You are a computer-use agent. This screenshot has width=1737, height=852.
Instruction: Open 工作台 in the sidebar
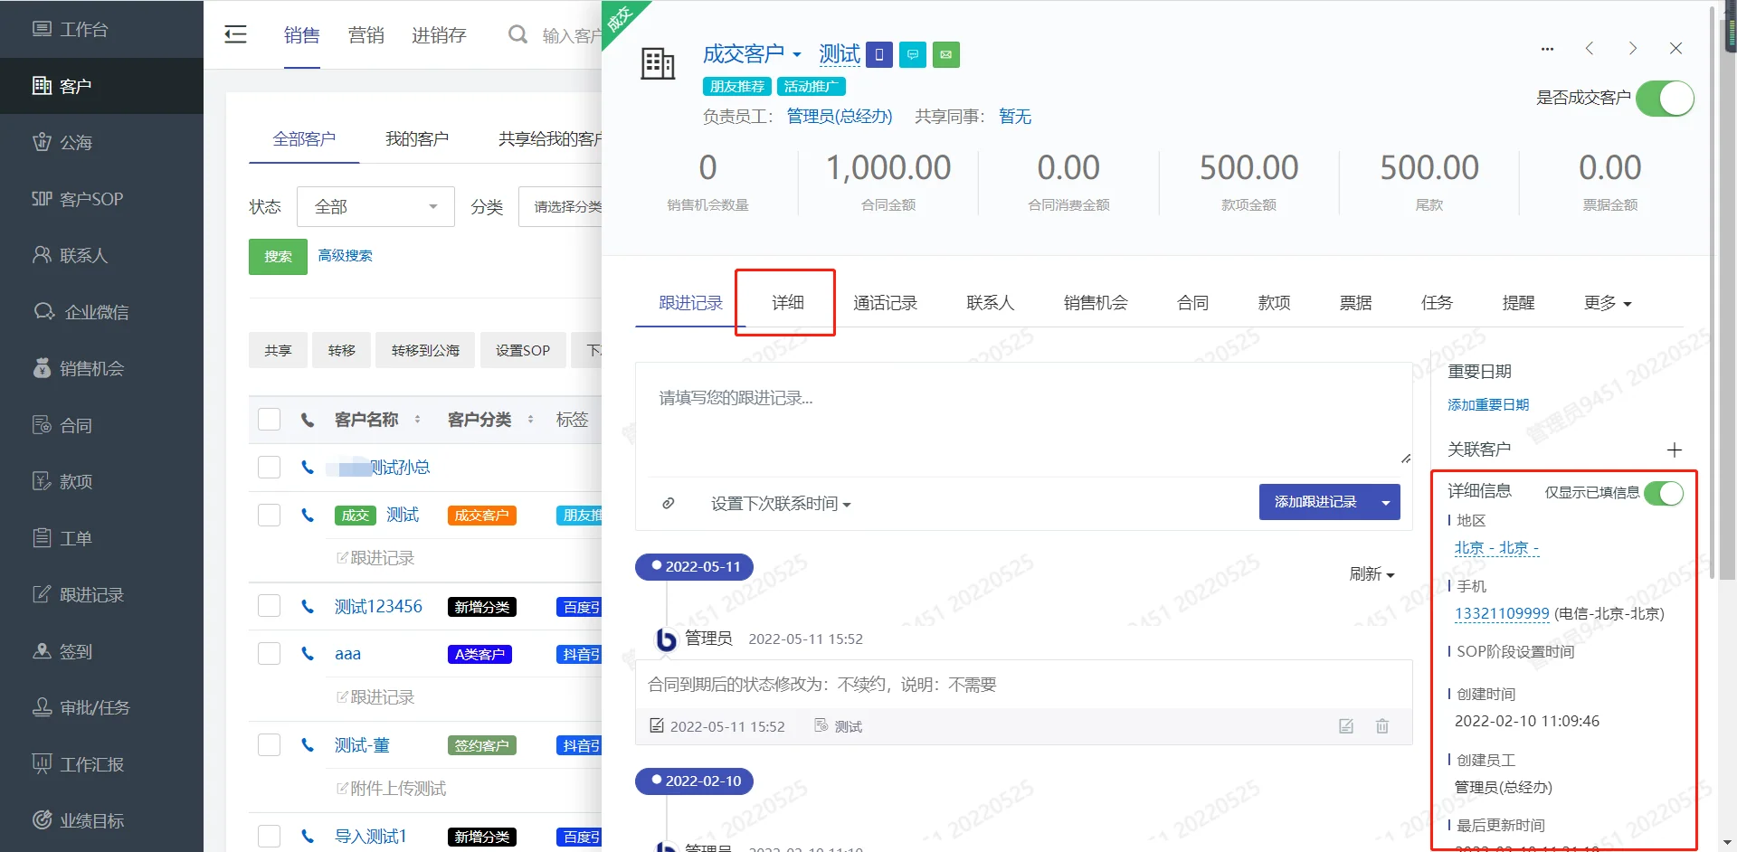point(101,29)
